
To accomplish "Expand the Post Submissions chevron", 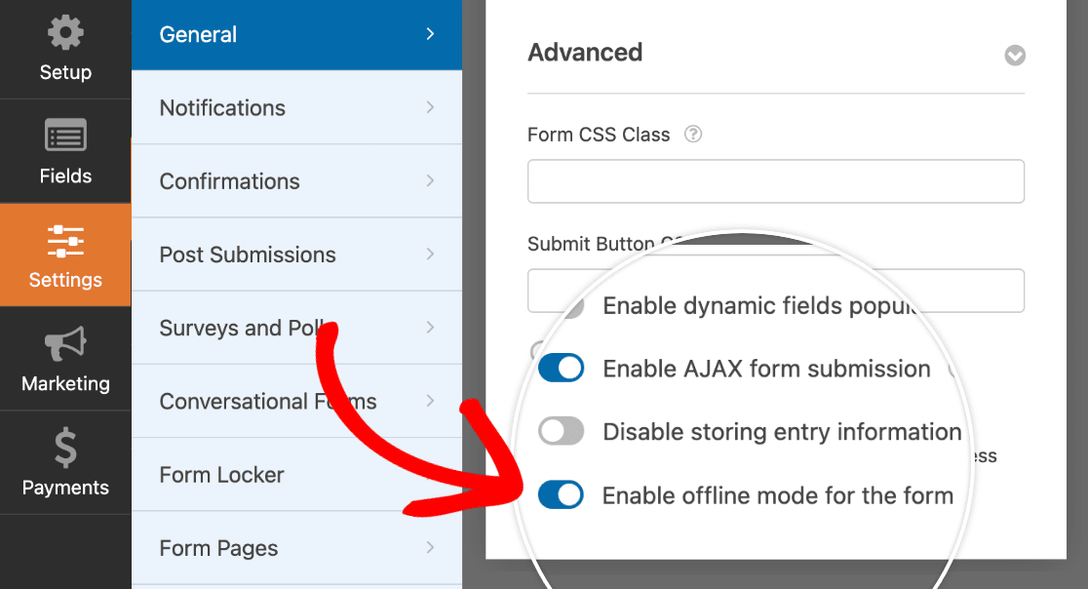I will tap(430, 255).
